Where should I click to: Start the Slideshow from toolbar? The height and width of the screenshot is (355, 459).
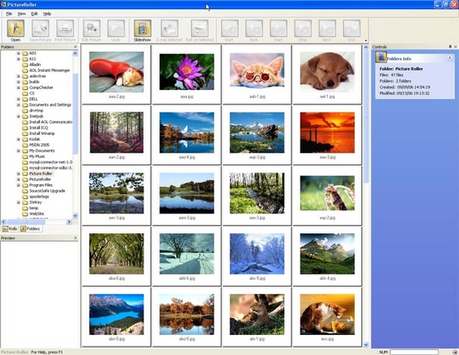[x=142, y=28]
